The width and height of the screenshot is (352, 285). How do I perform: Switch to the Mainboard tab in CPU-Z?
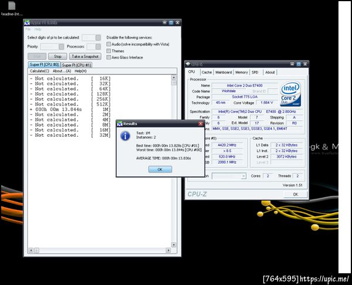coord(224,72)
